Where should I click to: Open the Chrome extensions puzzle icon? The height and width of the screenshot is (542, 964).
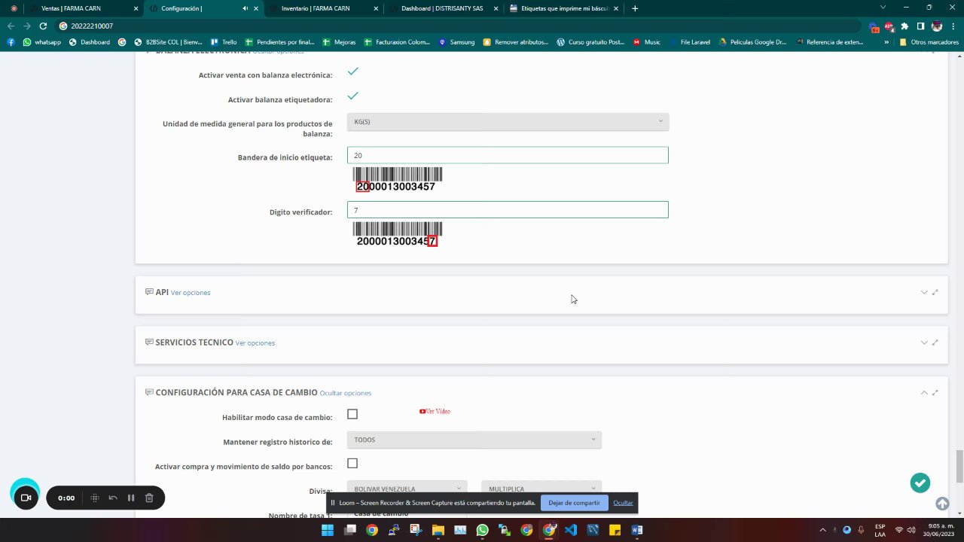tap(905, 26)
